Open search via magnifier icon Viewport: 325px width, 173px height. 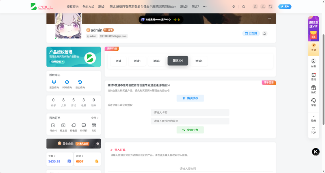click(243, 6)
